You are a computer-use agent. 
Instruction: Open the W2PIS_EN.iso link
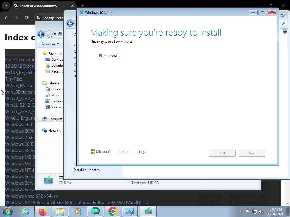point(18,86)
